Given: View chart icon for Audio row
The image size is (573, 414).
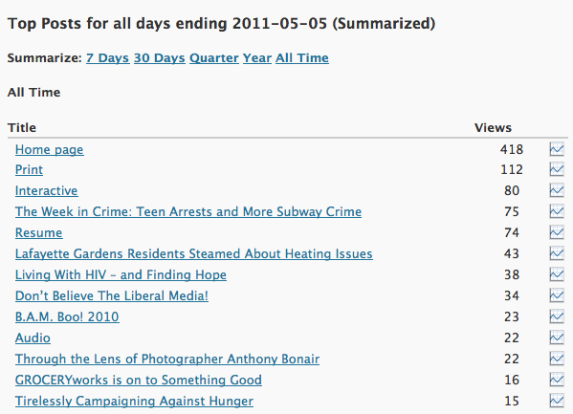Looking at the screenshot, I should coord(557,338).
